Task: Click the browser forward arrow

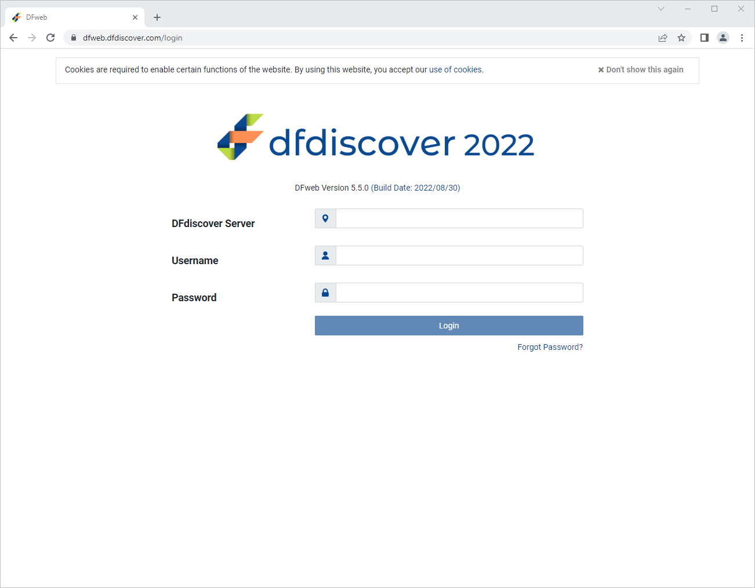Action: (x=32, y=38)
